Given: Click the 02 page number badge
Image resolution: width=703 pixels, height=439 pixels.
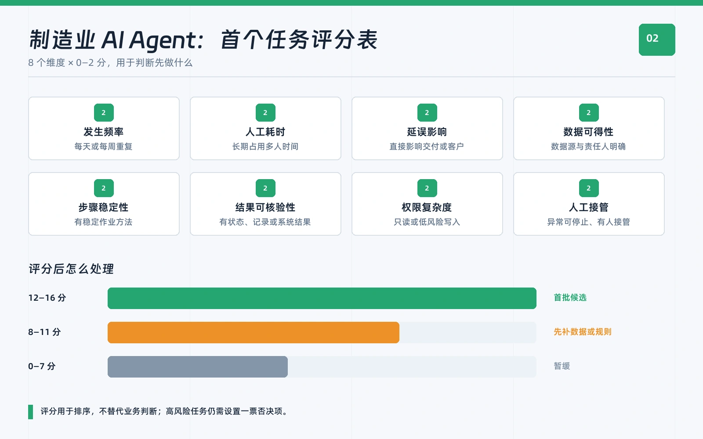Looking at the screenshot, I should 657,40.
